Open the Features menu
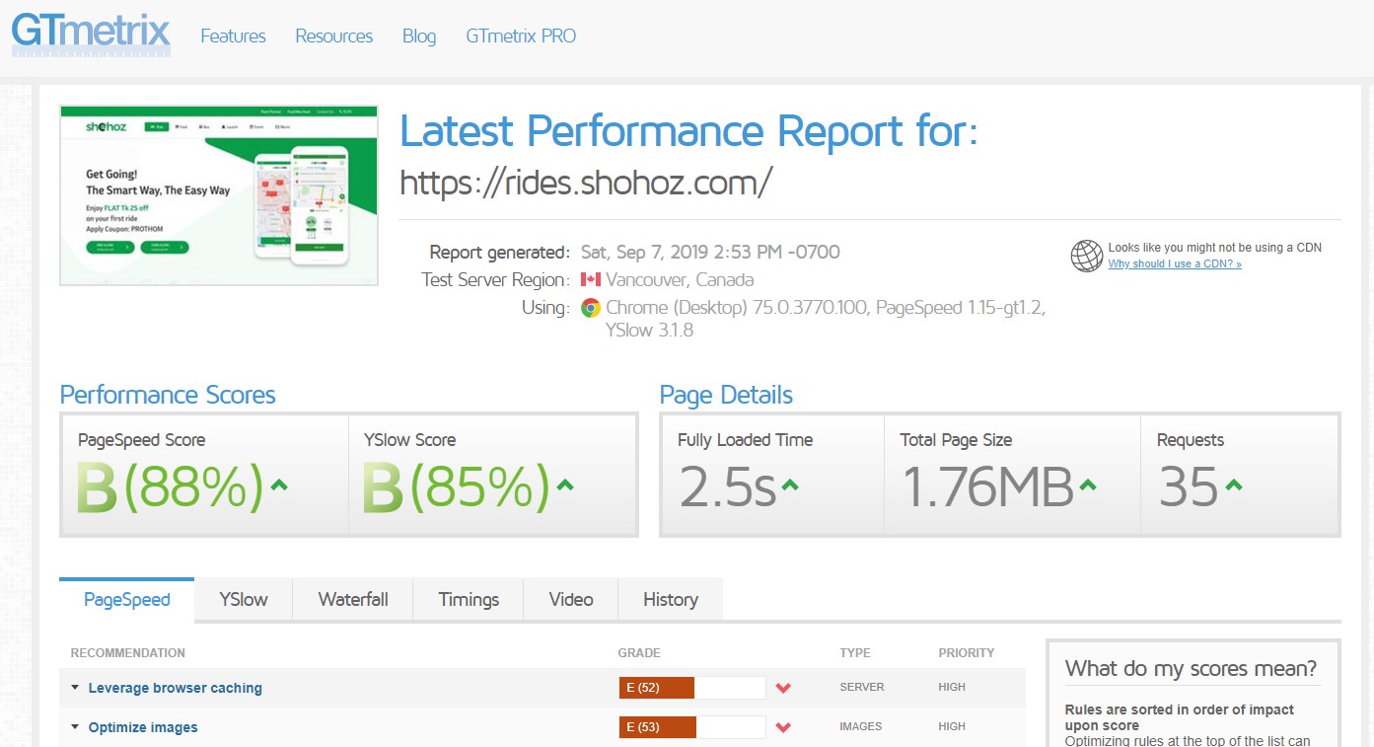Screen dimensions: 1374x747 click(233, 37)
